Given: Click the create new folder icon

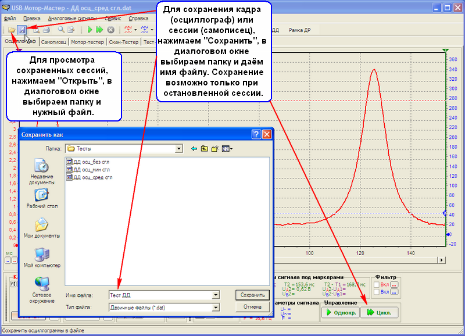Looking at the screenshot, I should (x=214, y=149).
